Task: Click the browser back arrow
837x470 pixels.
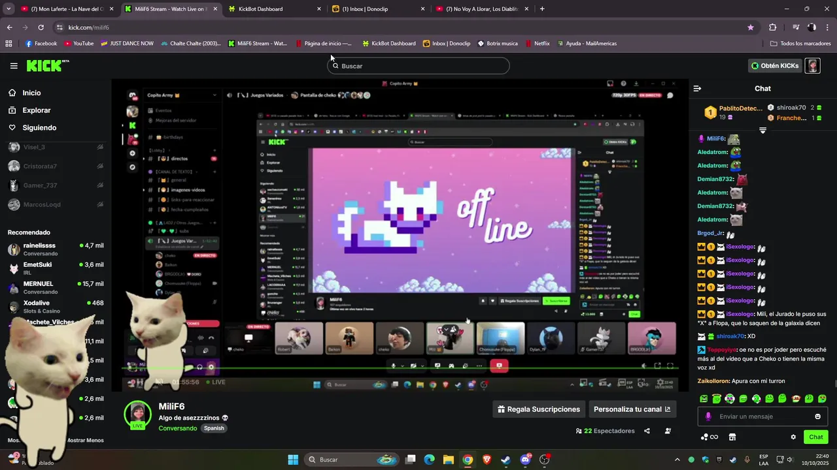Action: (x=9, y=27)
